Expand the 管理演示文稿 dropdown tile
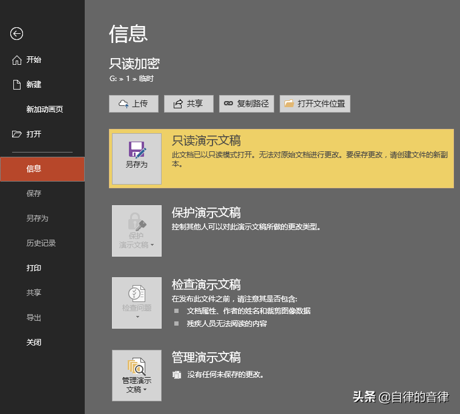This screenshot has width=460, height=414. [137, 375]
